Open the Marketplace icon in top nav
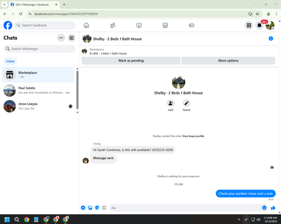Viewport: 281px width, 224px height. (x=165, y=25)
